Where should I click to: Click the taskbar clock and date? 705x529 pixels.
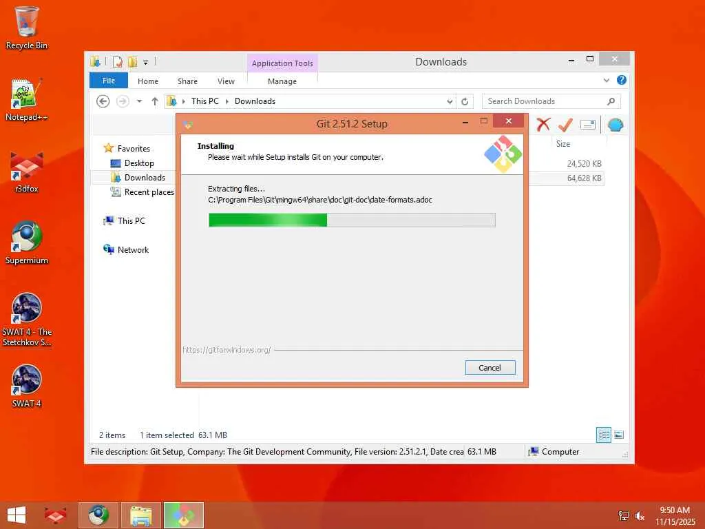pos(675,515)
